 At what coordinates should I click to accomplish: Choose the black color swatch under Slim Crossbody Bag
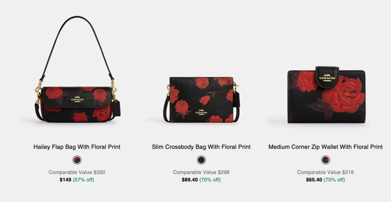pos(201,160)
